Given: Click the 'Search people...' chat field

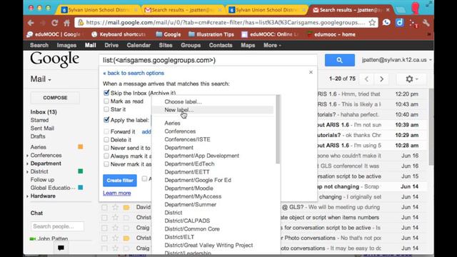Looking at the screenshot, I should (57, 226).
